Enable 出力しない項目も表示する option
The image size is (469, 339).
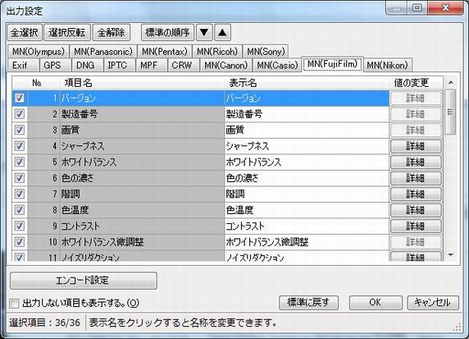tap(14, 304)
